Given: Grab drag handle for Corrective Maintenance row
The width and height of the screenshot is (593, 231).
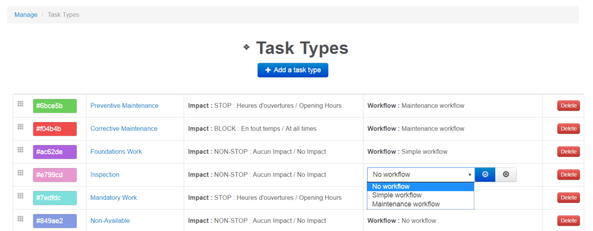Looking at the screenshot, I should (x=21, y=127).
